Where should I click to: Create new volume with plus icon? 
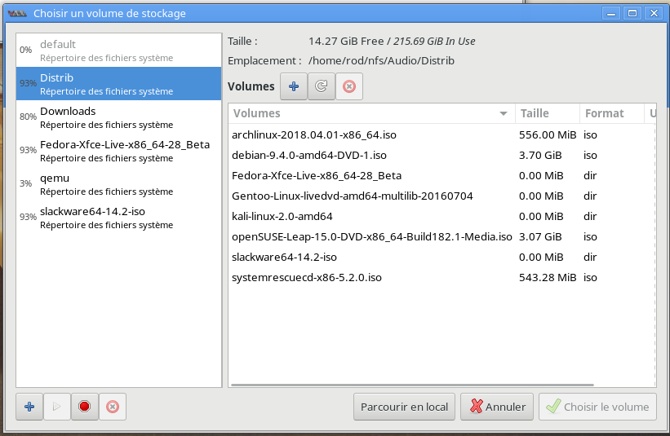click(x=294, y=86)
